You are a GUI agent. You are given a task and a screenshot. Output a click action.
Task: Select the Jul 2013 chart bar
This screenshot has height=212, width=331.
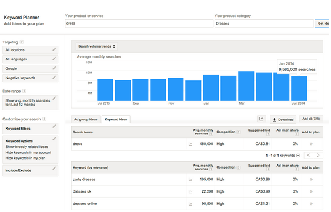coord(105,90)
